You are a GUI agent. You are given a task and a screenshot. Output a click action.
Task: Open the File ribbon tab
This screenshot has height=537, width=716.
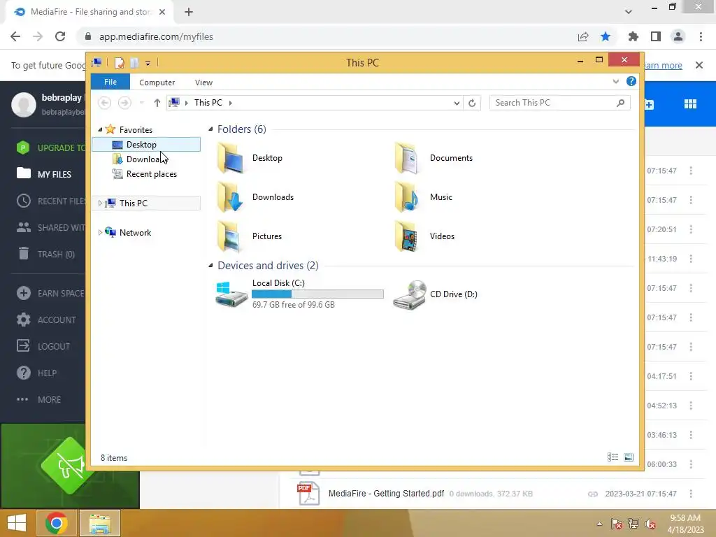[110, 82]
